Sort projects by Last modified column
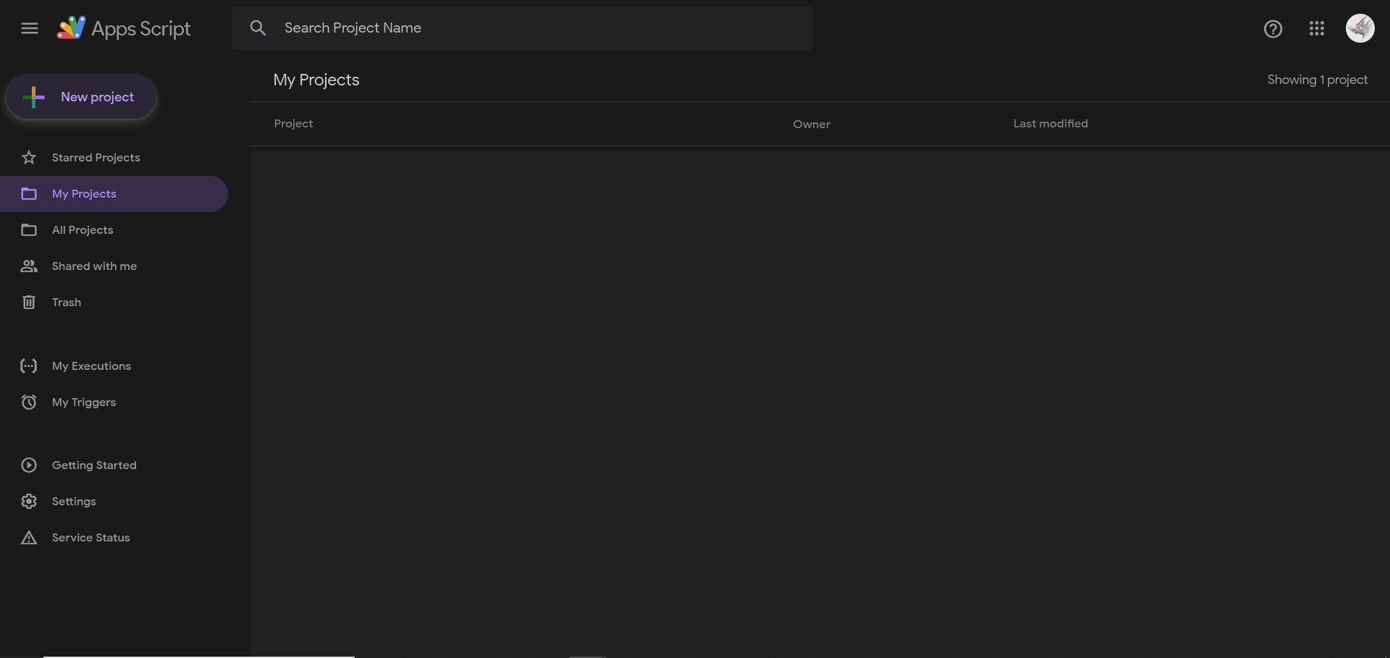This screenshot has height=658, width=1390. click(1050, 123)
